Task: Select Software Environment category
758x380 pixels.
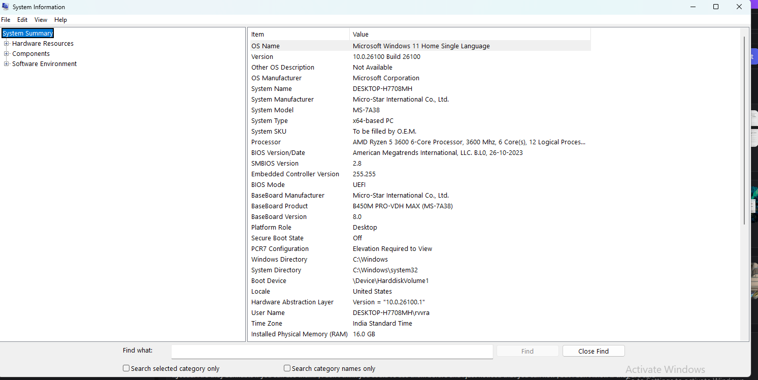Action: tap(44, 64)
